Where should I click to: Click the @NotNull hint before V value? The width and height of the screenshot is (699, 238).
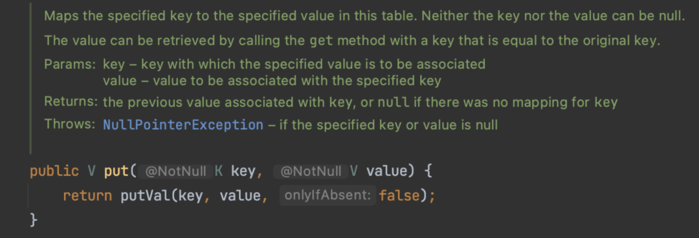pyautogui.click(x=311, y=171)
